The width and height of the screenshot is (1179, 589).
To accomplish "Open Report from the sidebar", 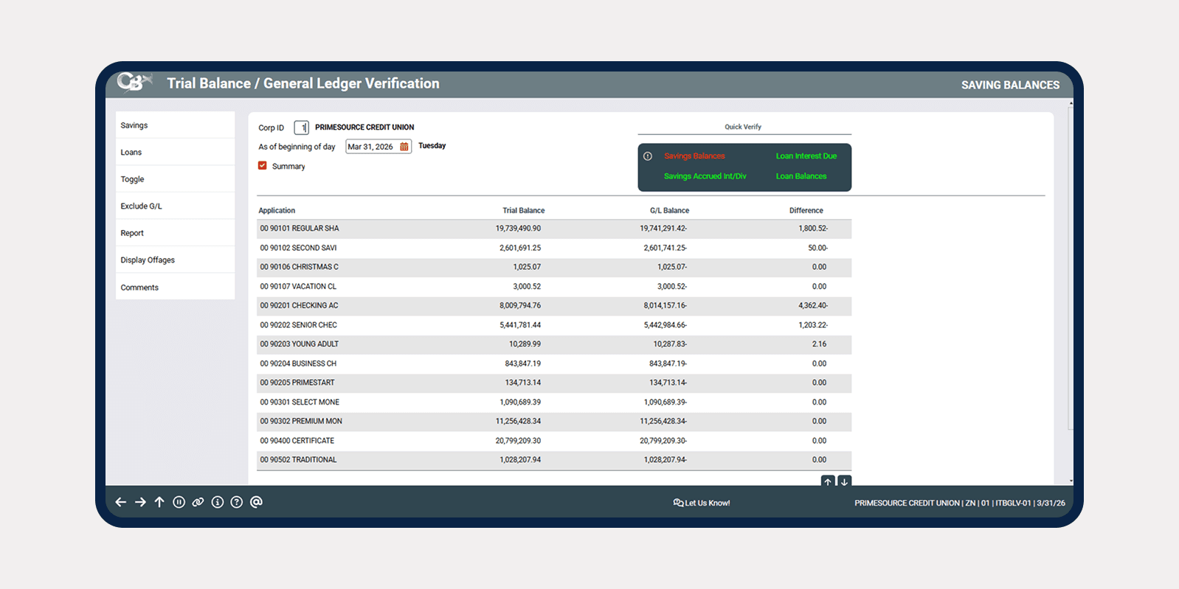I will tap(175, 233).
